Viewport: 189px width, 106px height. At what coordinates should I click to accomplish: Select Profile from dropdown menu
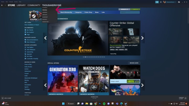pyautogui.click(x=45, y=10)
